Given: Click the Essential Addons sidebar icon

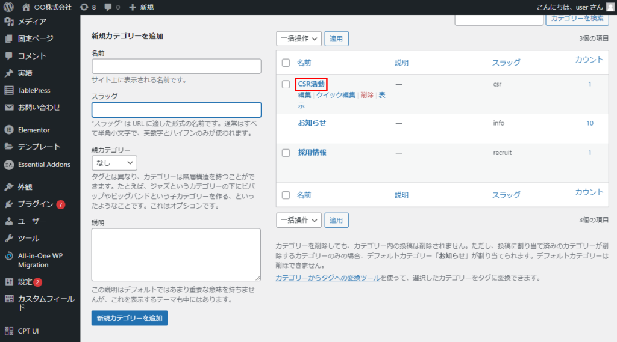Looking at the screenshot, I should 9,165.
